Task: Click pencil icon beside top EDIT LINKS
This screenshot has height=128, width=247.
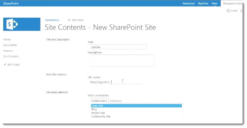Action: [x=69, y=20]
